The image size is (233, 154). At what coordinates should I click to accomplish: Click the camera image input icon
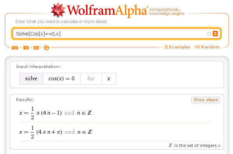[x=26, y=48]
